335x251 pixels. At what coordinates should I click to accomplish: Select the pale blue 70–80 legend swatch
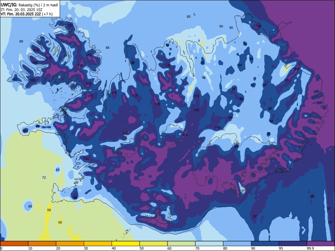(x=209, y=244)
